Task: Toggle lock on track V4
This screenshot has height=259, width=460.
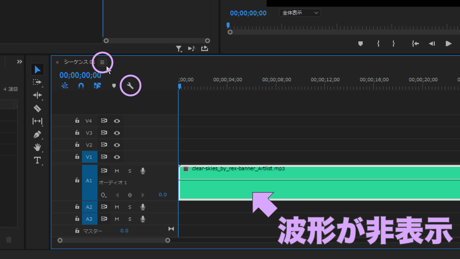Action: coord(77,121)
